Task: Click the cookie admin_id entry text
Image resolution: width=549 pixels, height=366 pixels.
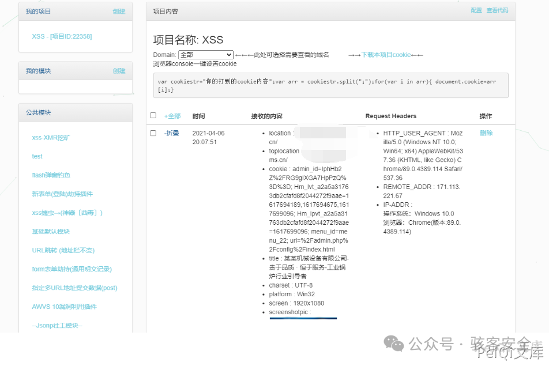Action: 309,209
